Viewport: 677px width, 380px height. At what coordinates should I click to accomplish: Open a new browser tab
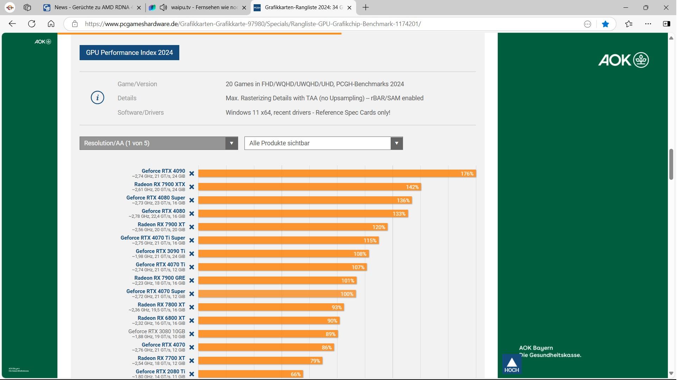coord(366,7)
